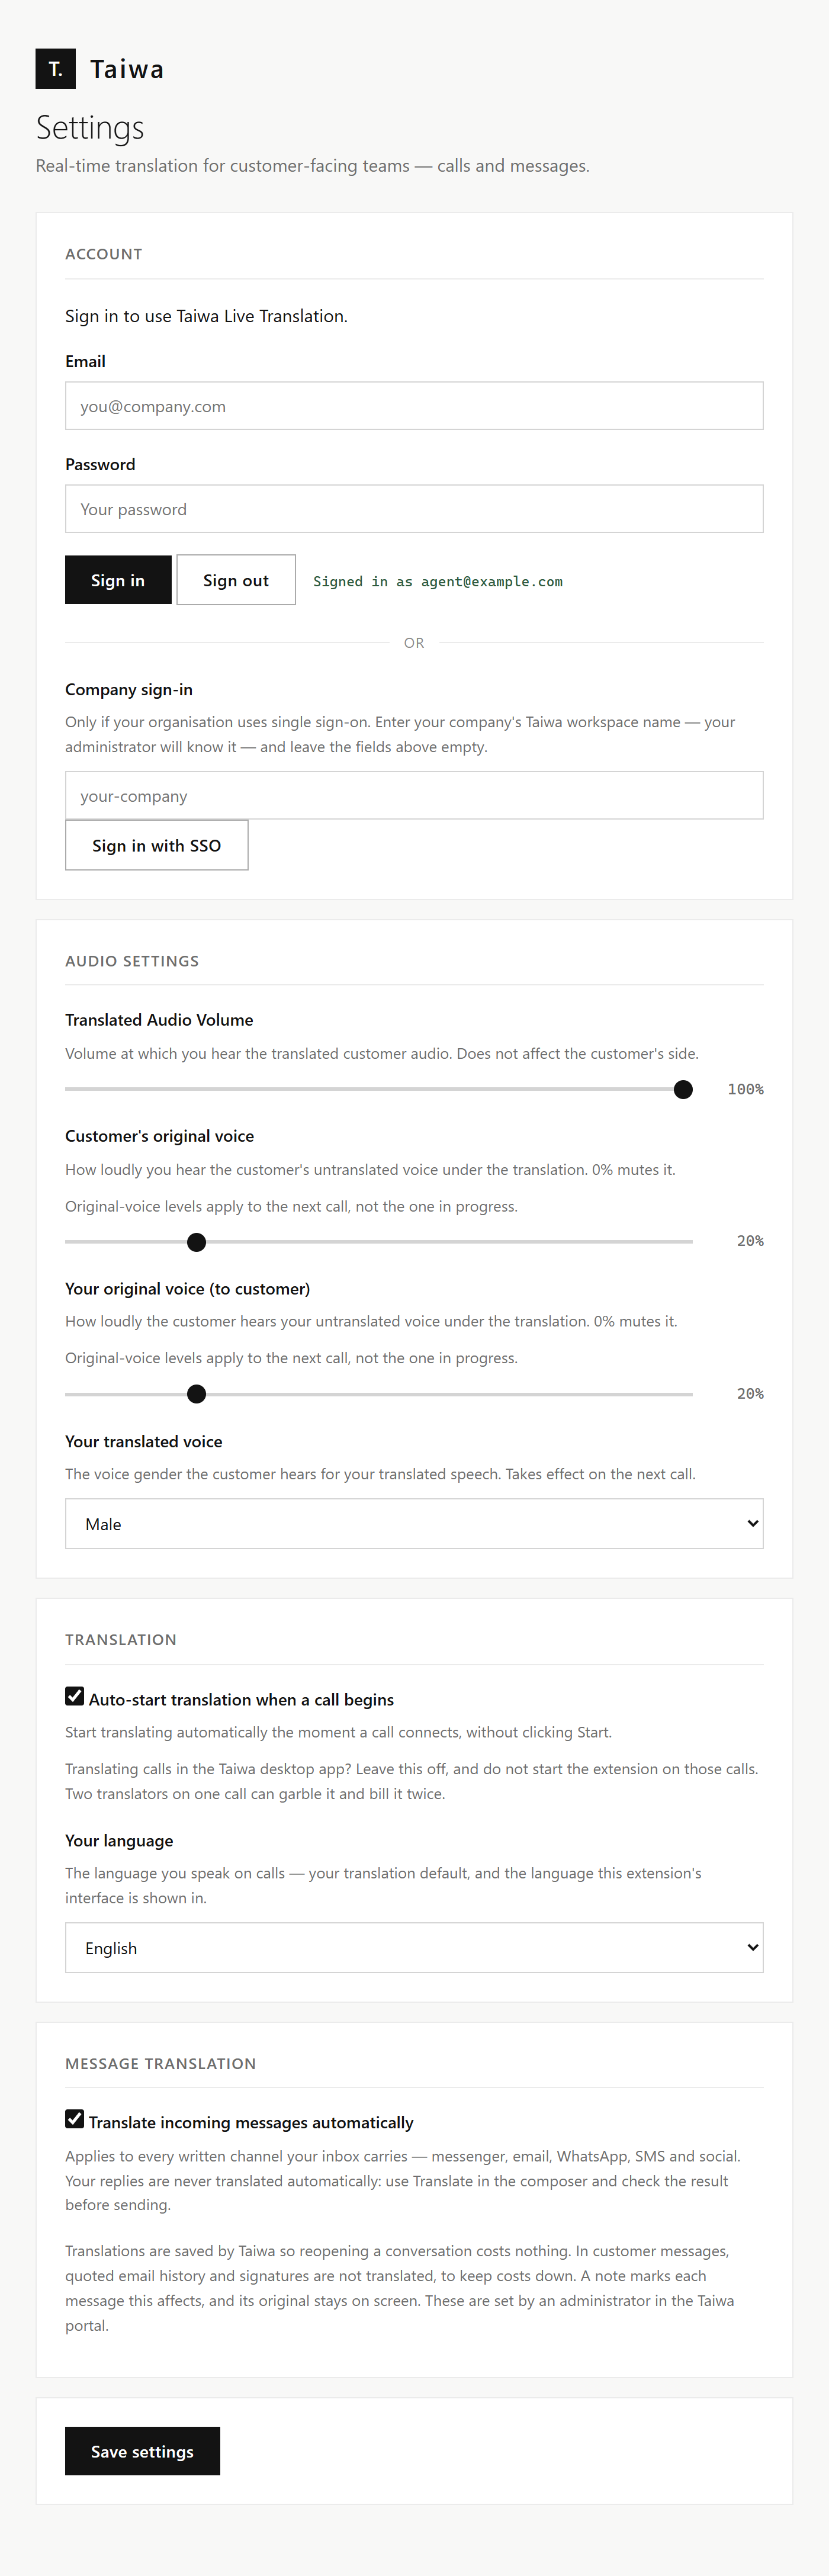Click the Translate incoming messages label text
Screen dimensions: 829x2576
pyautogui.click(x=251, y=2123)
